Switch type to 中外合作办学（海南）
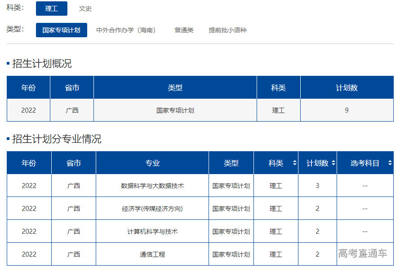Image resolution: width=400 pixels, height=271 pixels. pos(126,31)
